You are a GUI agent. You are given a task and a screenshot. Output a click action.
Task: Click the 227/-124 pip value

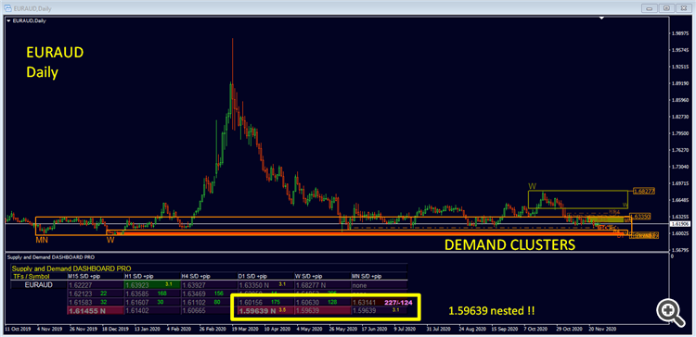tap(398, 302)
